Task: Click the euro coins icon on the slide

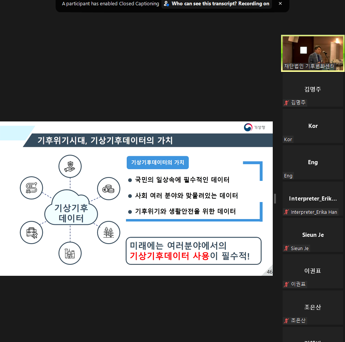Action: point(109,189)
